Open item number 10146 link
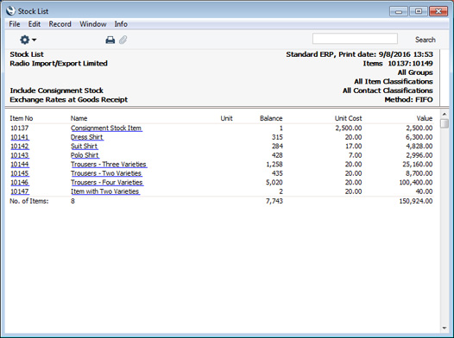Viewport: 454px width, 338px height. 20,183
